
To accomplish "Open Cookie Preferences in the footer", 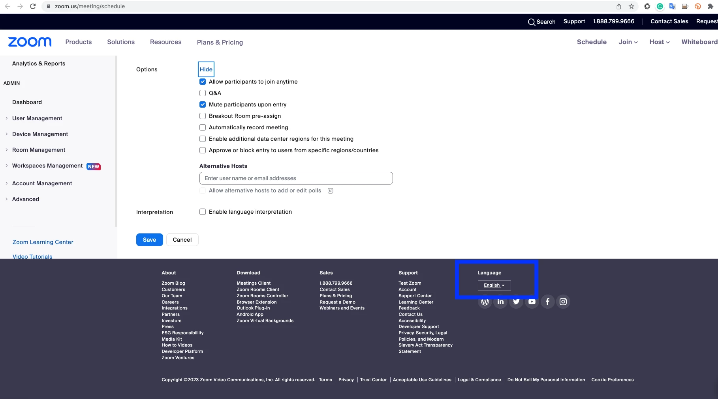I will (612, 380).
